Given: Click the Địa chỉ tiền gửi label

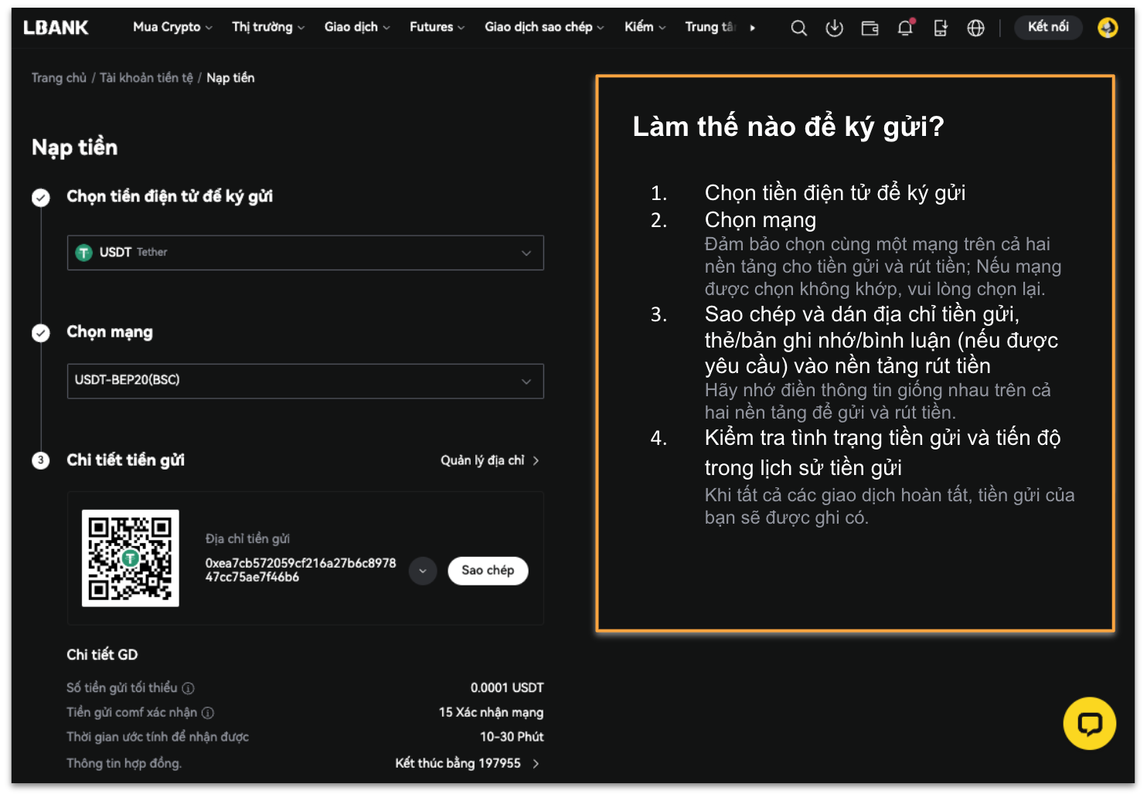Looking at the screenshot, I should [247, 538].
